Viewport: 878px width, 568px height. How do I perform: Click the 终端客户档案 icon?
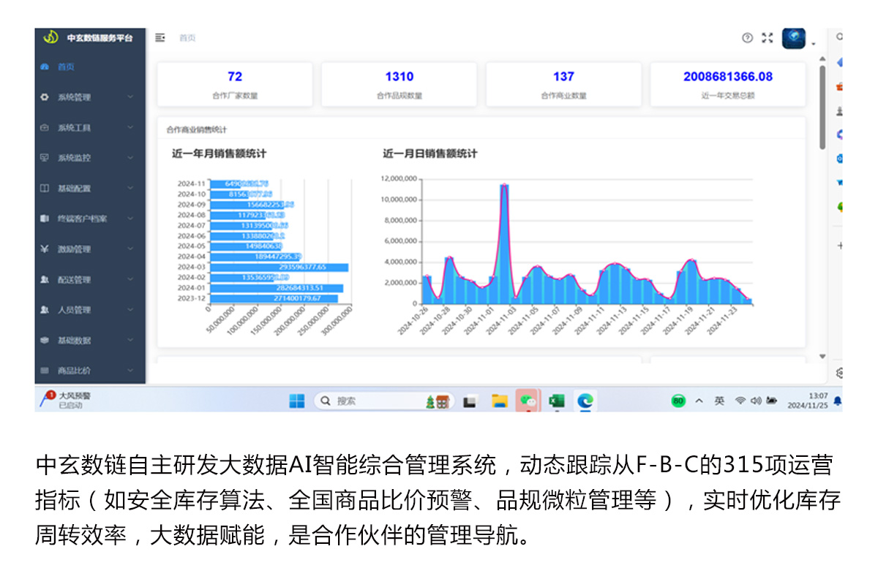pyautogui.click(x=45, y=219)
